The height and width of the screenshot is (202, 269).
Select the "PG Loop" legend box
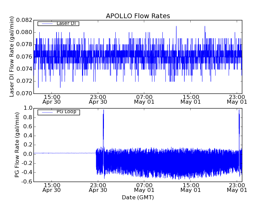[x=58, y=112]
